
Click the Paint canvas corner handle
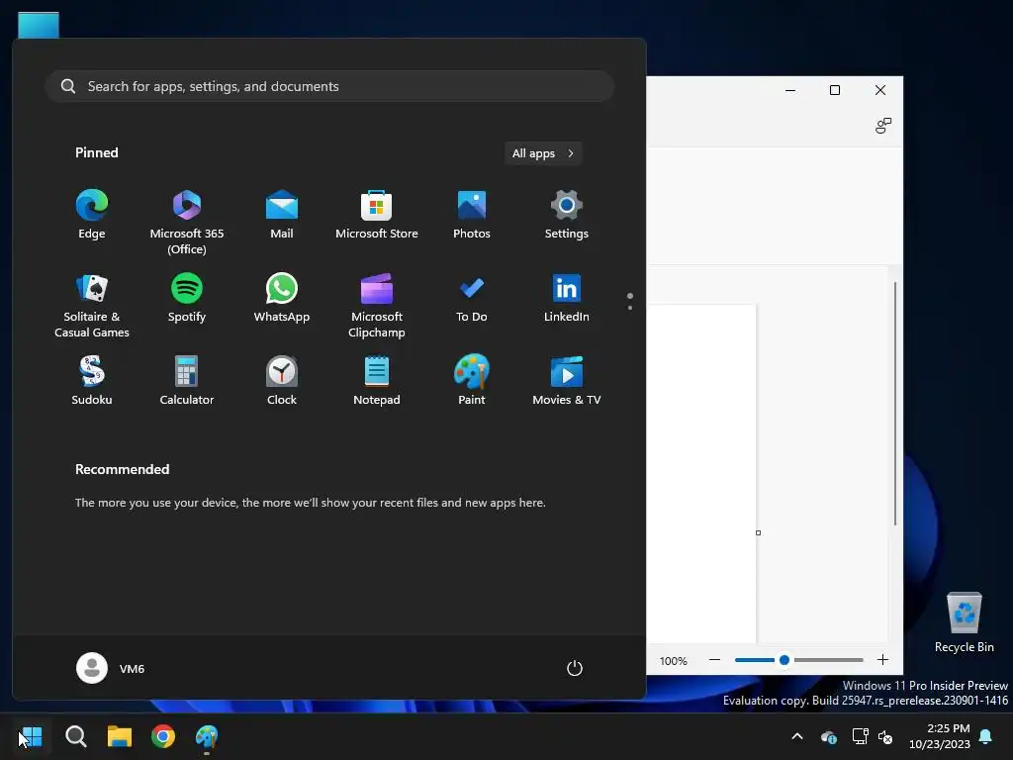(x=759, y=532)
